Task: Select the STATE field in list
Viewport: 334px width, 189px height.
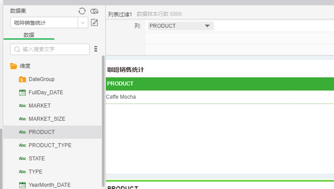Action: click(37, 159)
